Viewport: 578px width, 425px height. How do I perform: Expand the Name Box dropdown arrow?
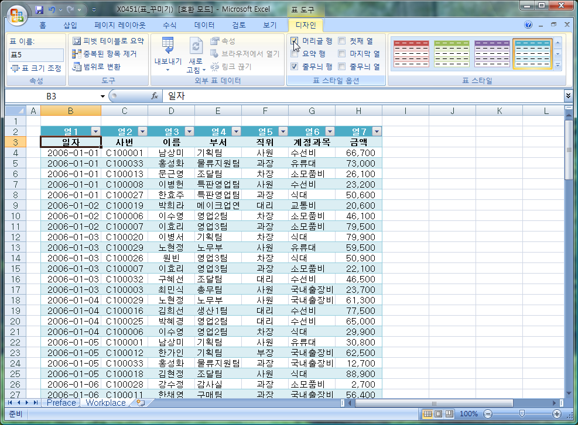(102, 96)
